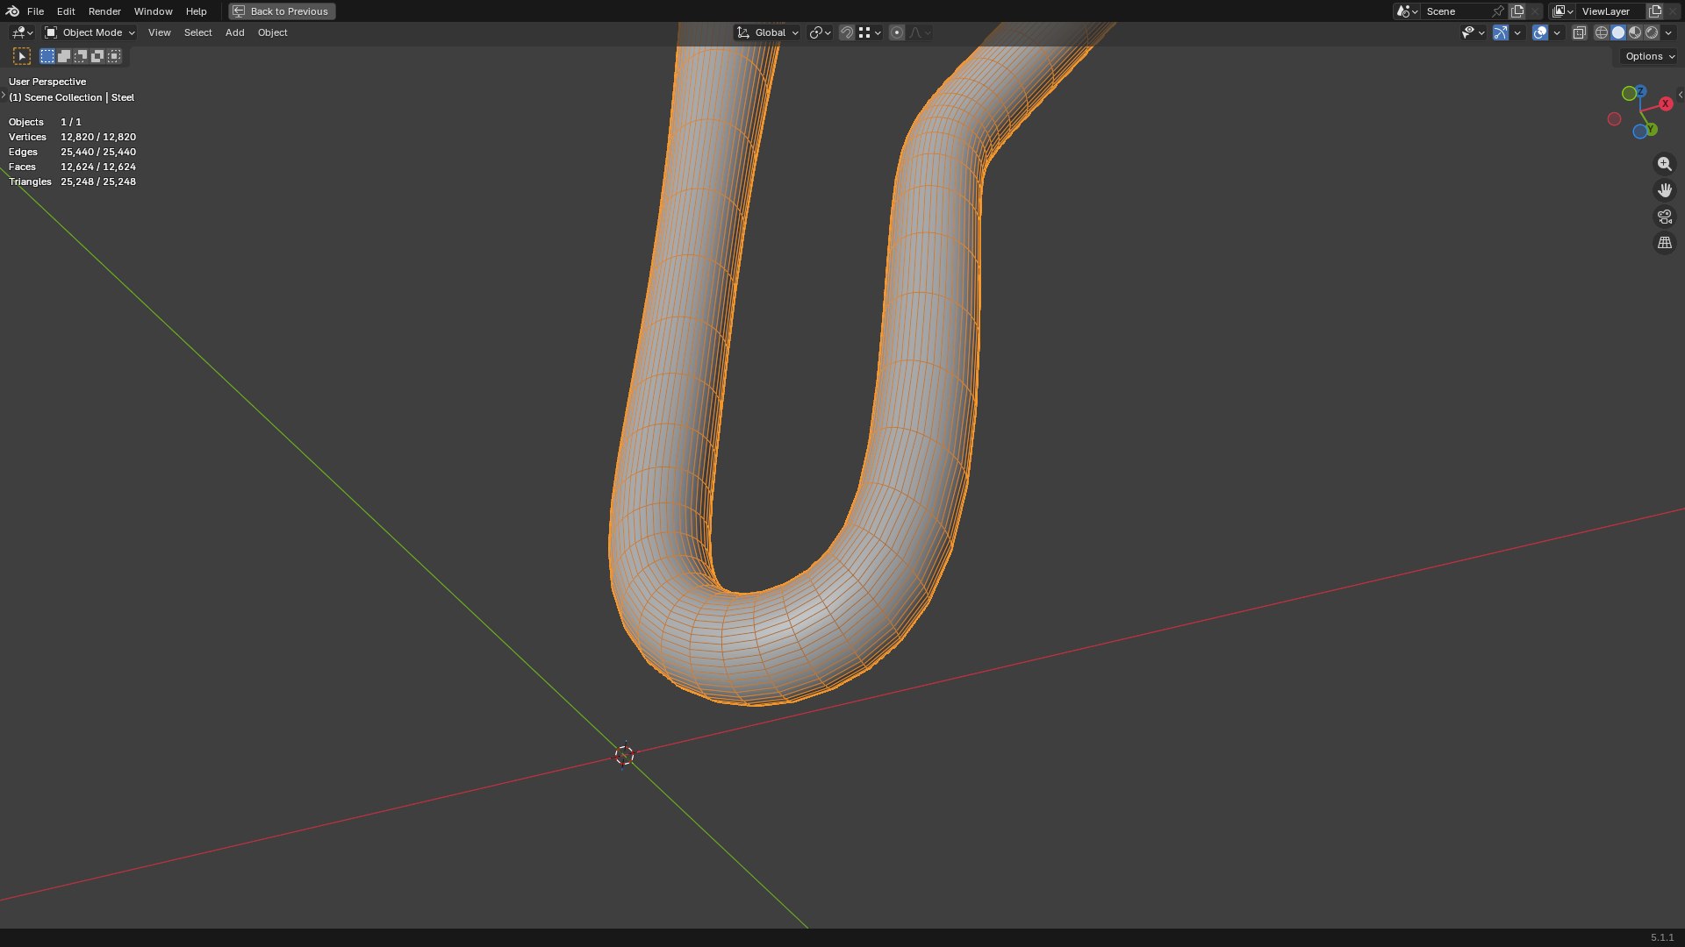Switch to wireframe shading
1685x947 pixels.
(1602, 32)
